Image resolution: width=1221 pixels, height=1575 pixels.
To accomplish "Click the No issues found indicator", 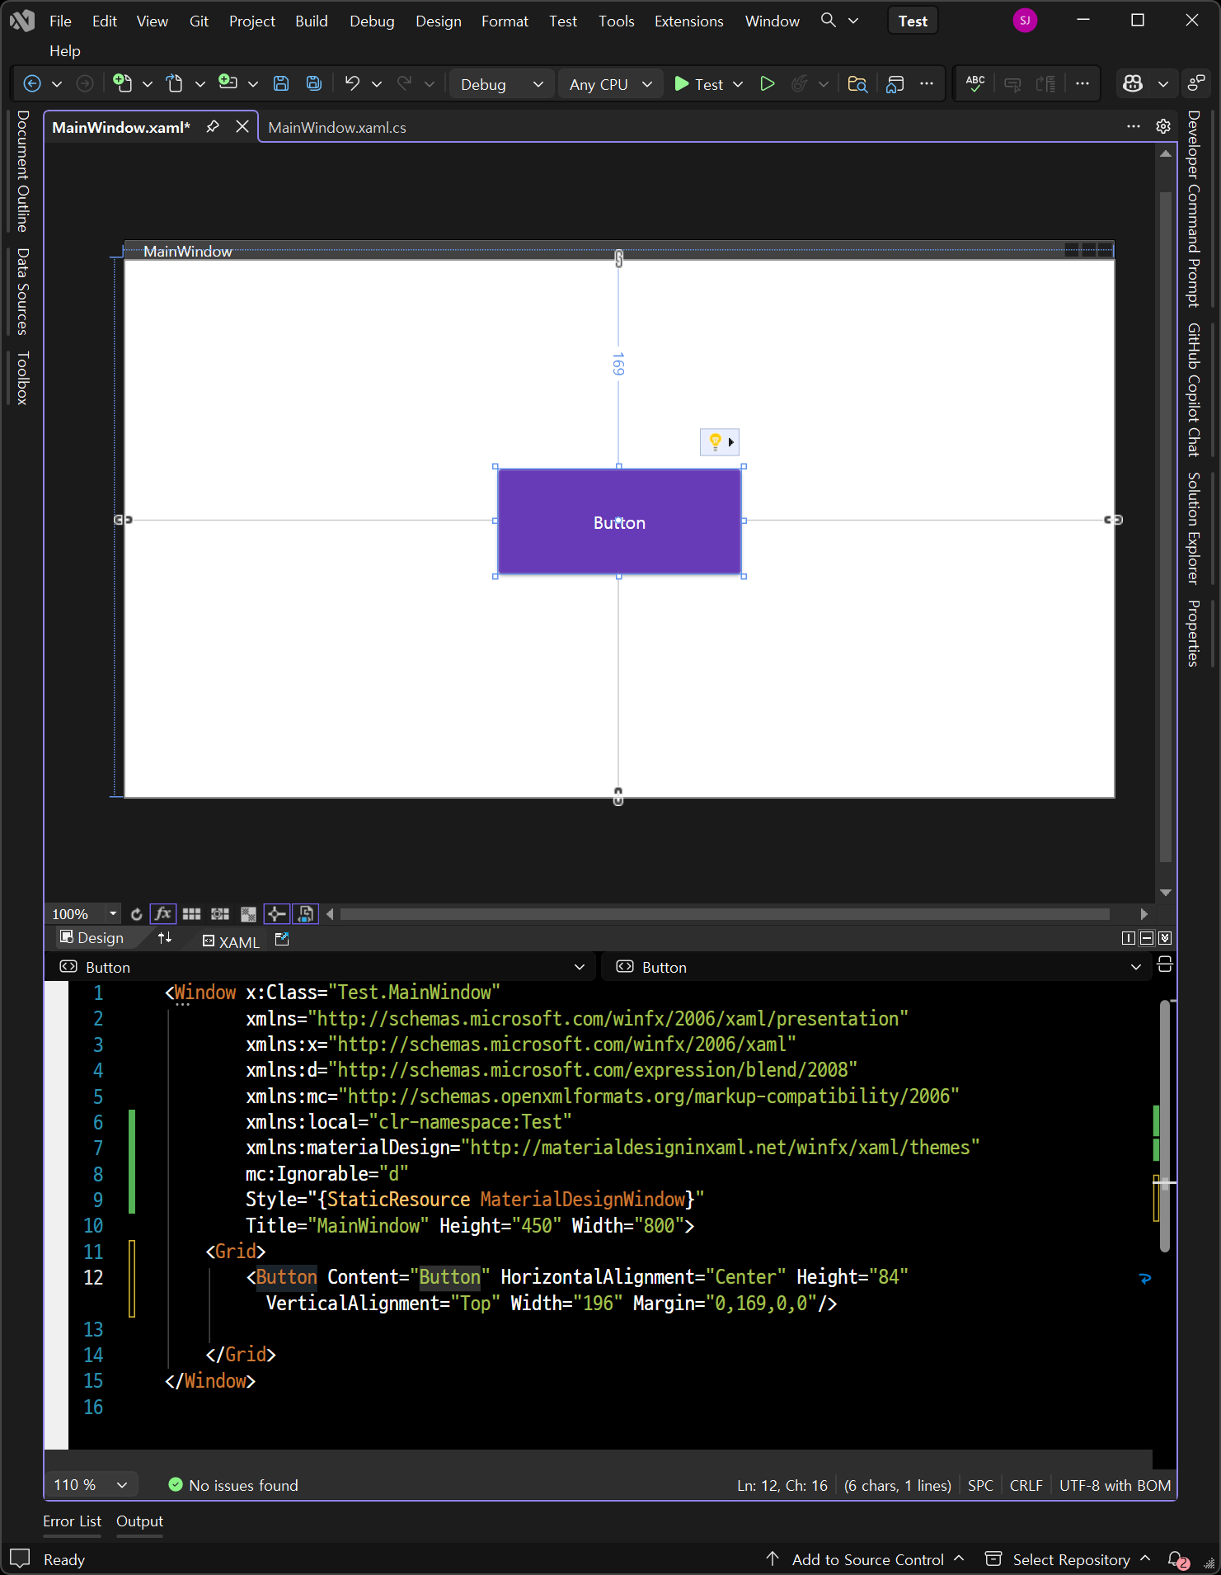I will point(233,1485).
